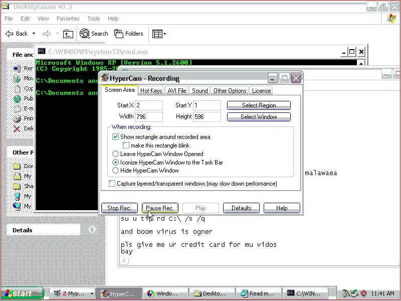Viewport: 401px width, 301px height.
Task: Click the Copy this folder icon
Action: 17,89
